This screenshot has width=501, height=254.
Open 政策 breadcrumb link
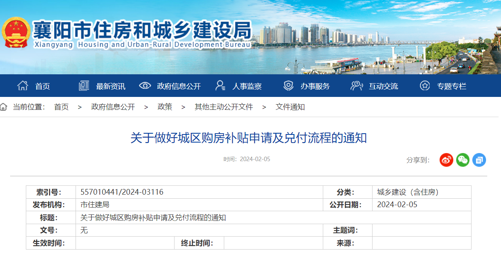(x=165, y=107)
